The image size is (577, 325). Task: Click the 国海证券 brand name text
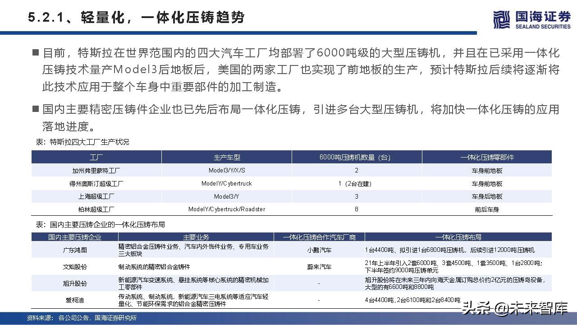tap(542, 16)
